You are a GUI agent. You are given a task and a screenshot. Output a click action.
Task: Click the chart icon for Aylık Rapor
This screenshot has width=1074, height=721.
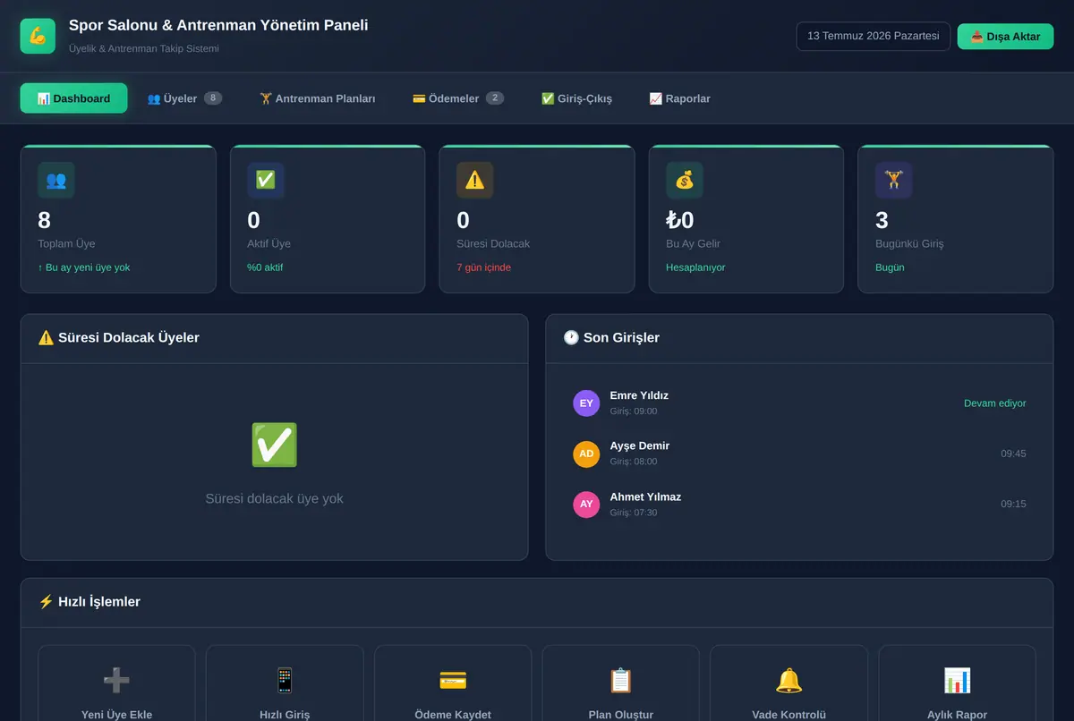click(x=957, y=681)
